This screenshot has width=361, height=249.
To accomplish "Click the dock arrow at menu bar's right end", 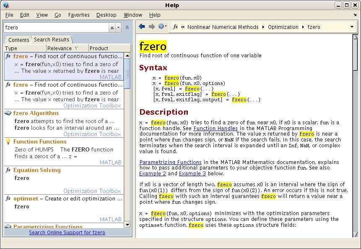I will pyautogui.click(x=355, y=15).
